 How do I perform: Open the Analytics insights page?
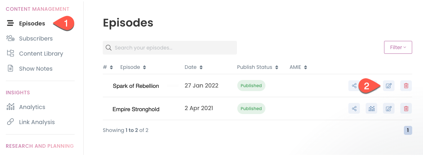point(32,107)
